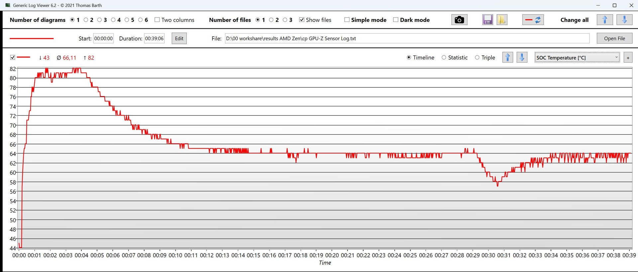Click the Open File button

tap(614, 39)
